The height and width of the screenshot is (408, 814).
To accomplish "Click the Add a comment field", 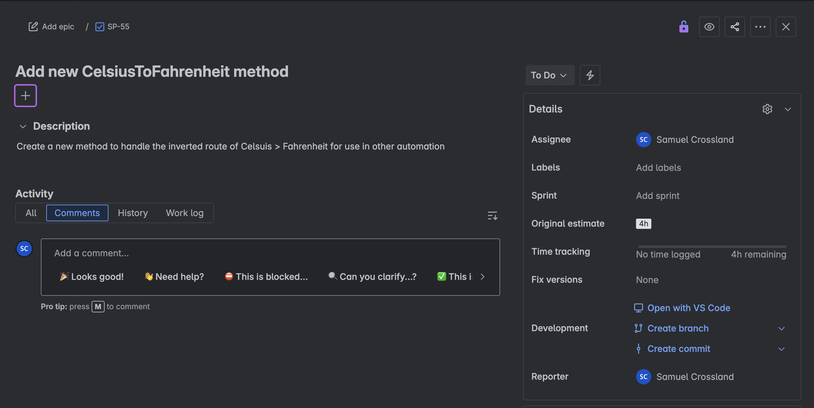I will tap(191, 253).
